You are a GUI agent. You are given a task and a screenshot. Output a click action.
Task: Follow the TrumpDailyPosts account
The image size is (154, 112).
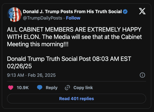pyautogui.click(x=73, y=18)
